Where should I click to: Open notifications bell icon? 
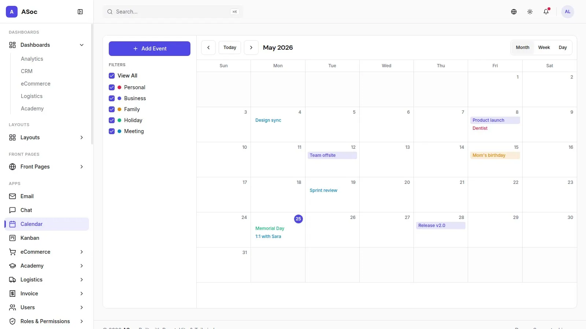[546, 12]
